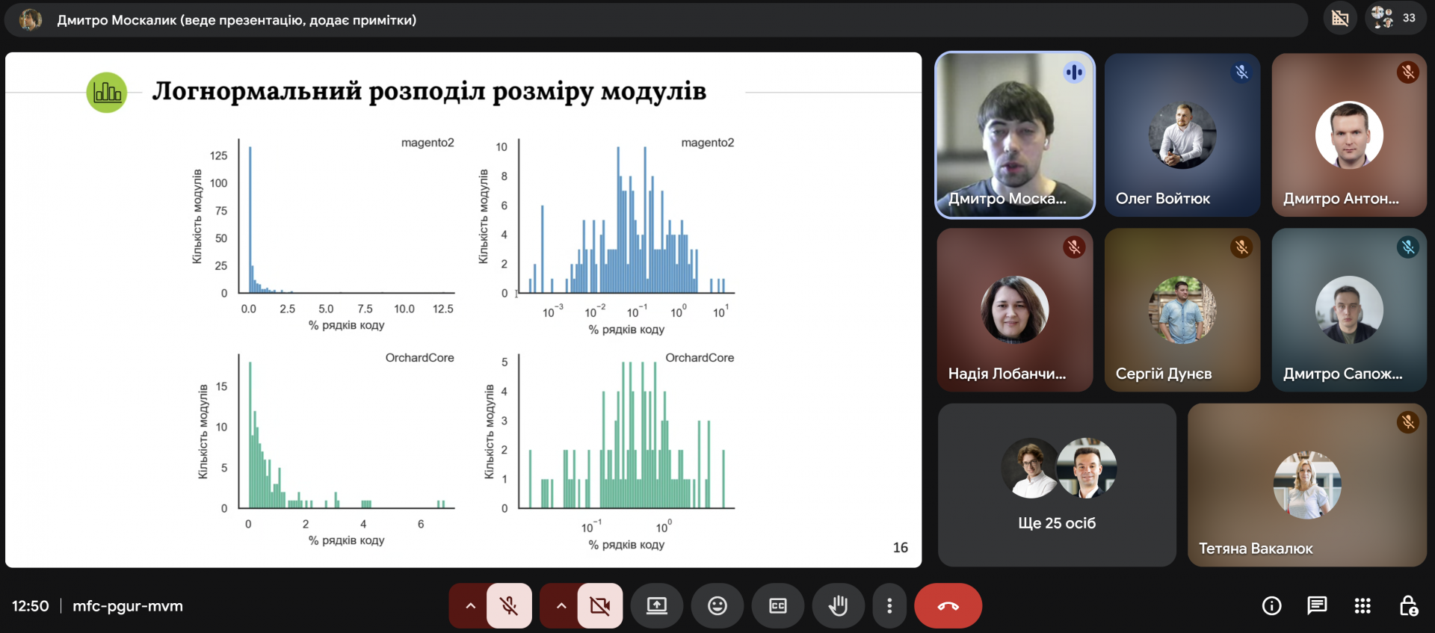Image resolution: width=1435 pixels, height=633 pixels.
Task: Expand camera video settings chevron
Action: coord(561,605)
